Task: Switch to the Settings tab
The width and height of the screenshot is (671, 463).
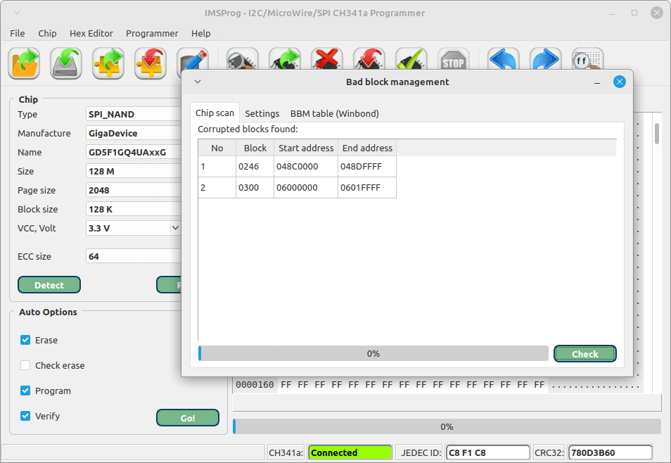Action: pos(262,113)
